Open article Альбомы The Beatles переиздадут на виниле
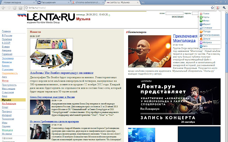 tap(62, 73)
